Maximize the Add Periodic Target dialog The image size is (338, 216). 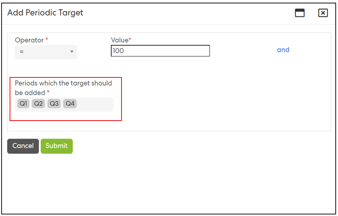tap(300, 13)
